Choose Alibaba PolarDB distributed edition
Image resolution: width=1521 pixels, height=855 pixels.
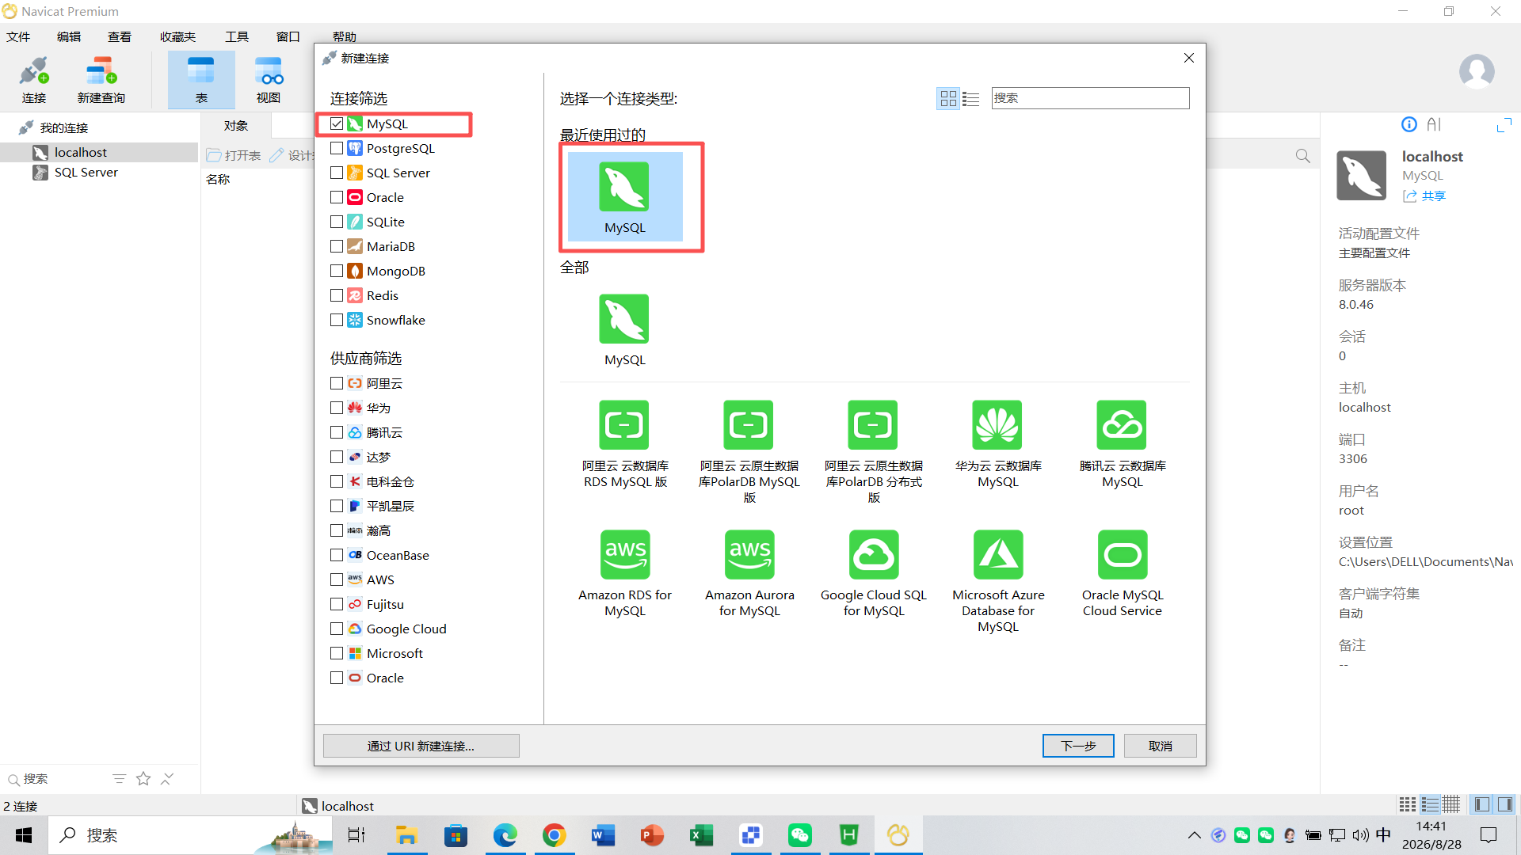click(873, 452)
